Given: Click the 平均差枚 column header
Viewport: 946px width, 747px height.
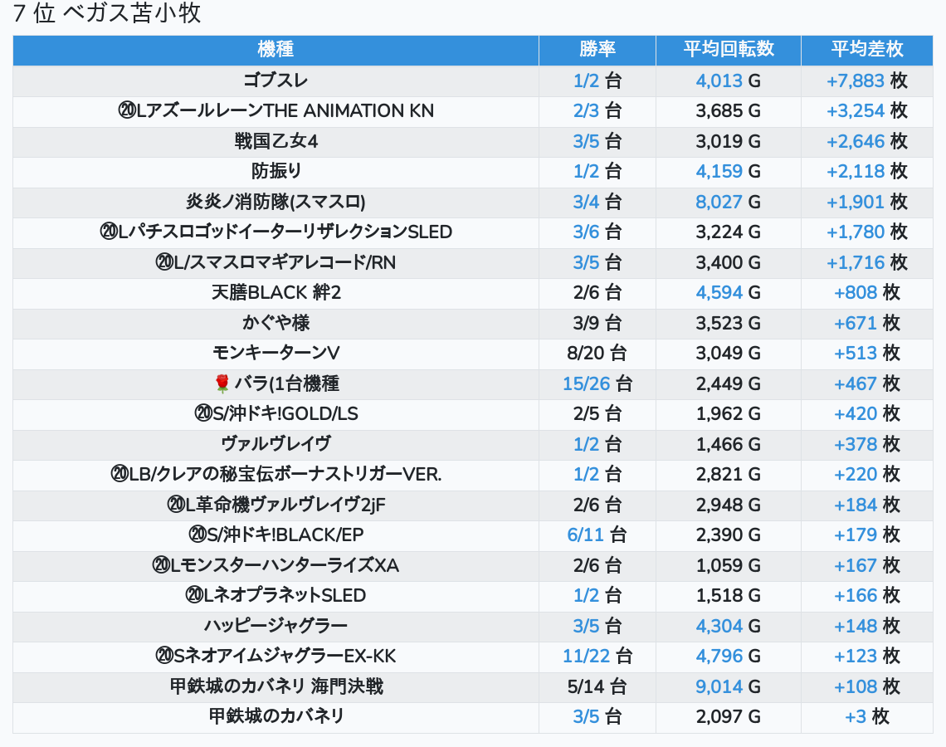Looking at the screenshot, I should 866,50.
